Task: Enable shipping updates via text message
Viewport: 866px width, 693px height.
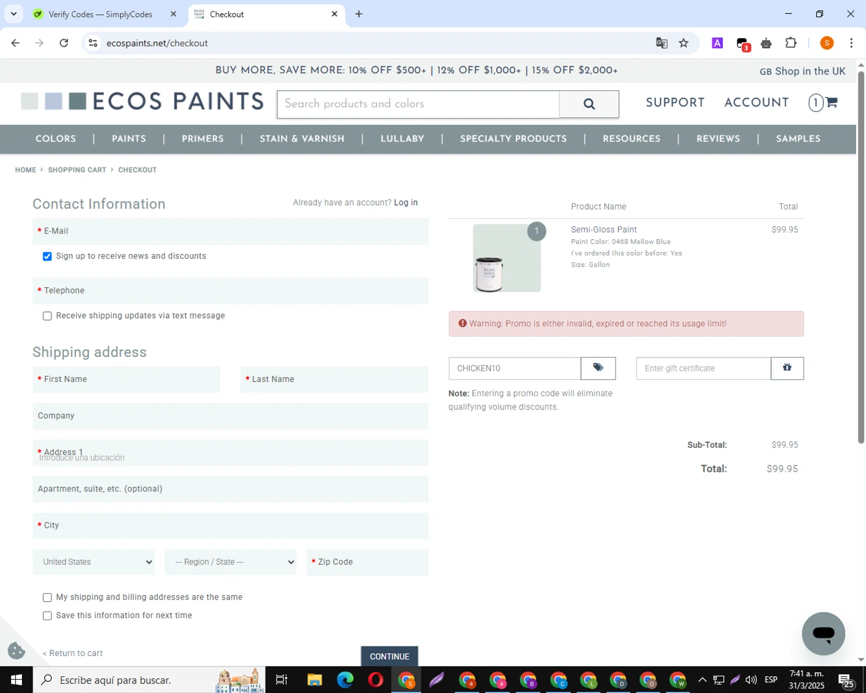Action: [47, 316]
